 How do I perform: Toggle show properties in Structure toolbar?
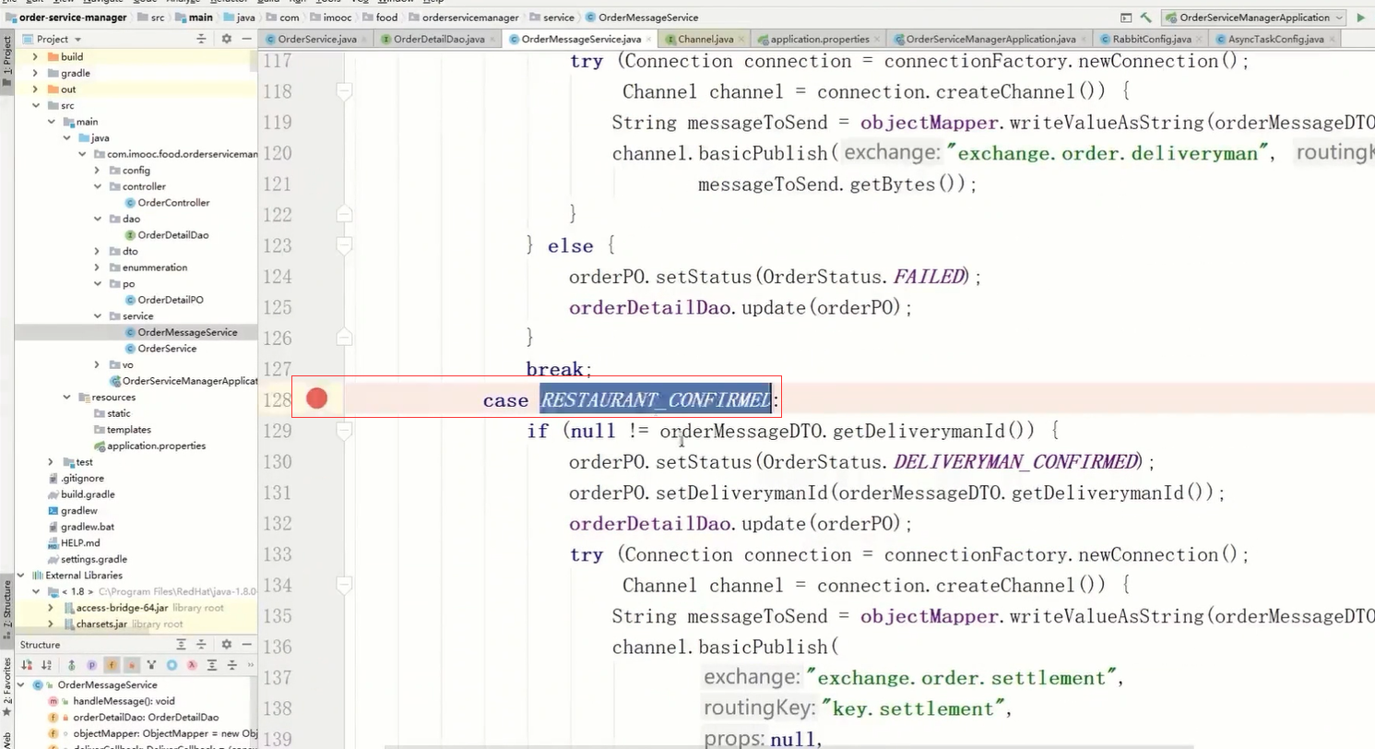point(92,665)
